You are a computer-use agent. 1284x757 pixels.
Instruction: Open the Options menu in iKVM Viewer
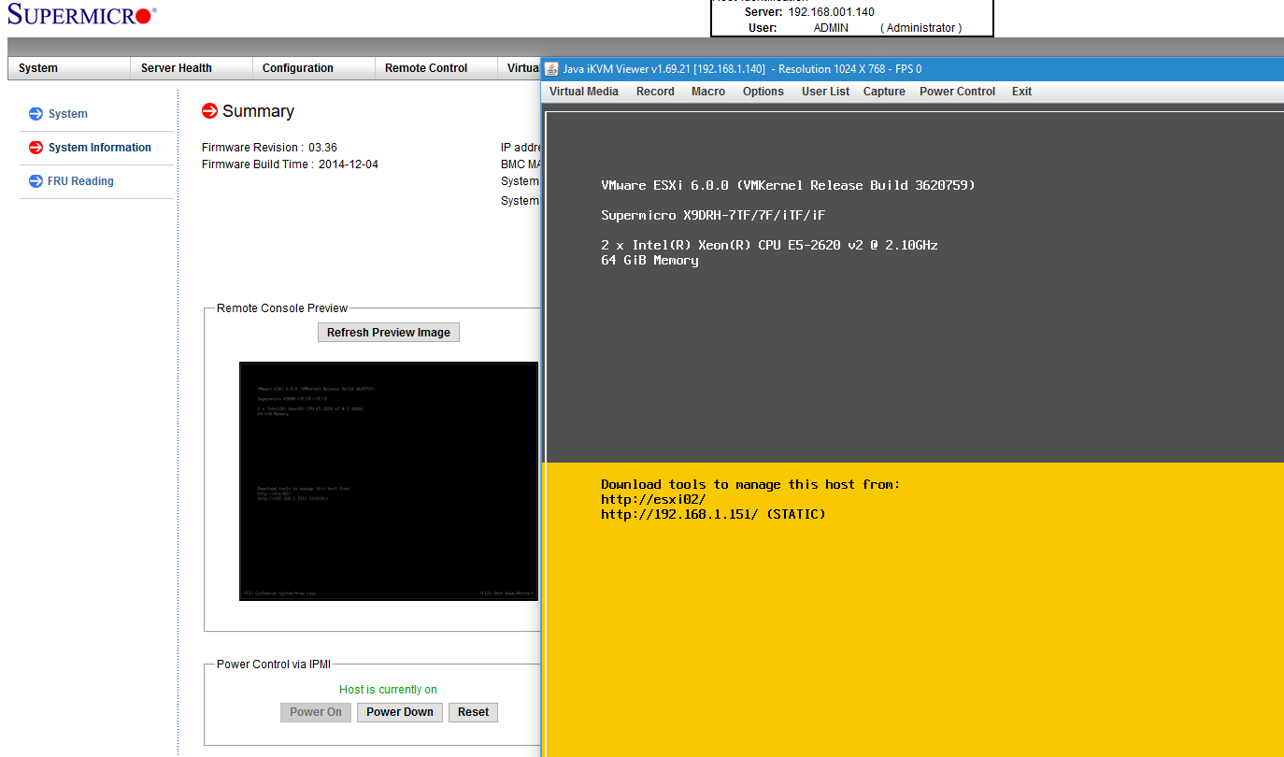pyautogui.click(x=763, y=92)
